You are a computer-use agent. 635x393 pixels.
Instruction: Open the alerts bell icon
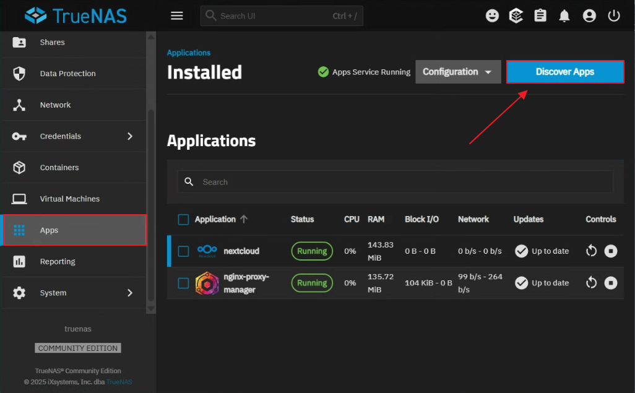tap(564, 16)
